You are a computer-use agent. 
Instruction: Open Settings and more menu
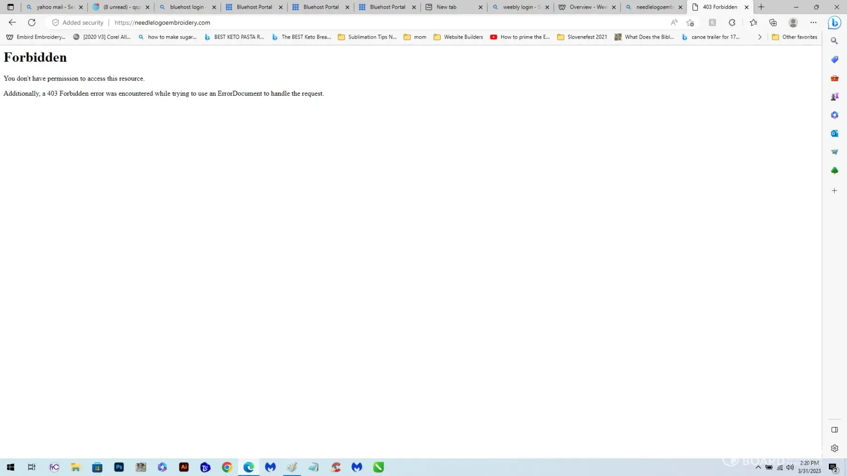[813, 22]
